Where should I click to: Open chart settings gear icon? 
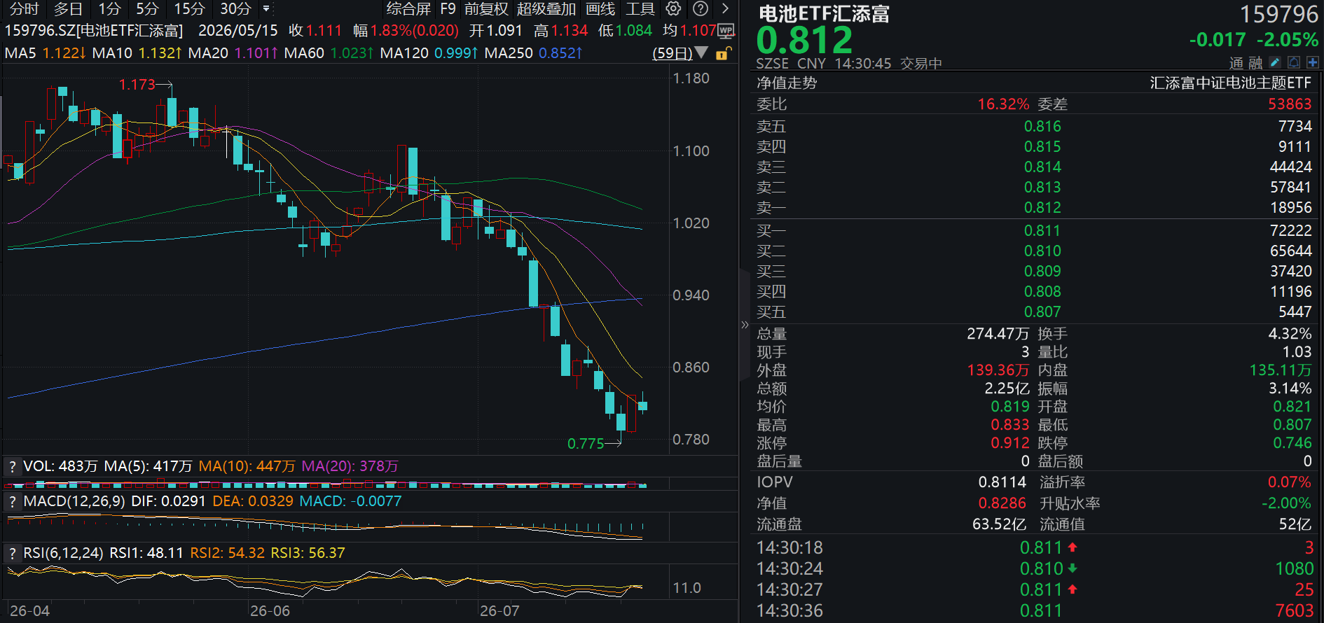pos(673,9)
